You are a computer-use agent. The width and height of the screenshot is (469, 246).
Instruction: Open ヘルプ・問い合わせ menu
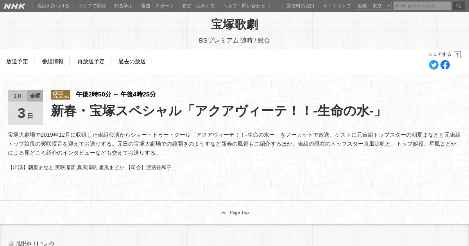(x=244, y=6)
